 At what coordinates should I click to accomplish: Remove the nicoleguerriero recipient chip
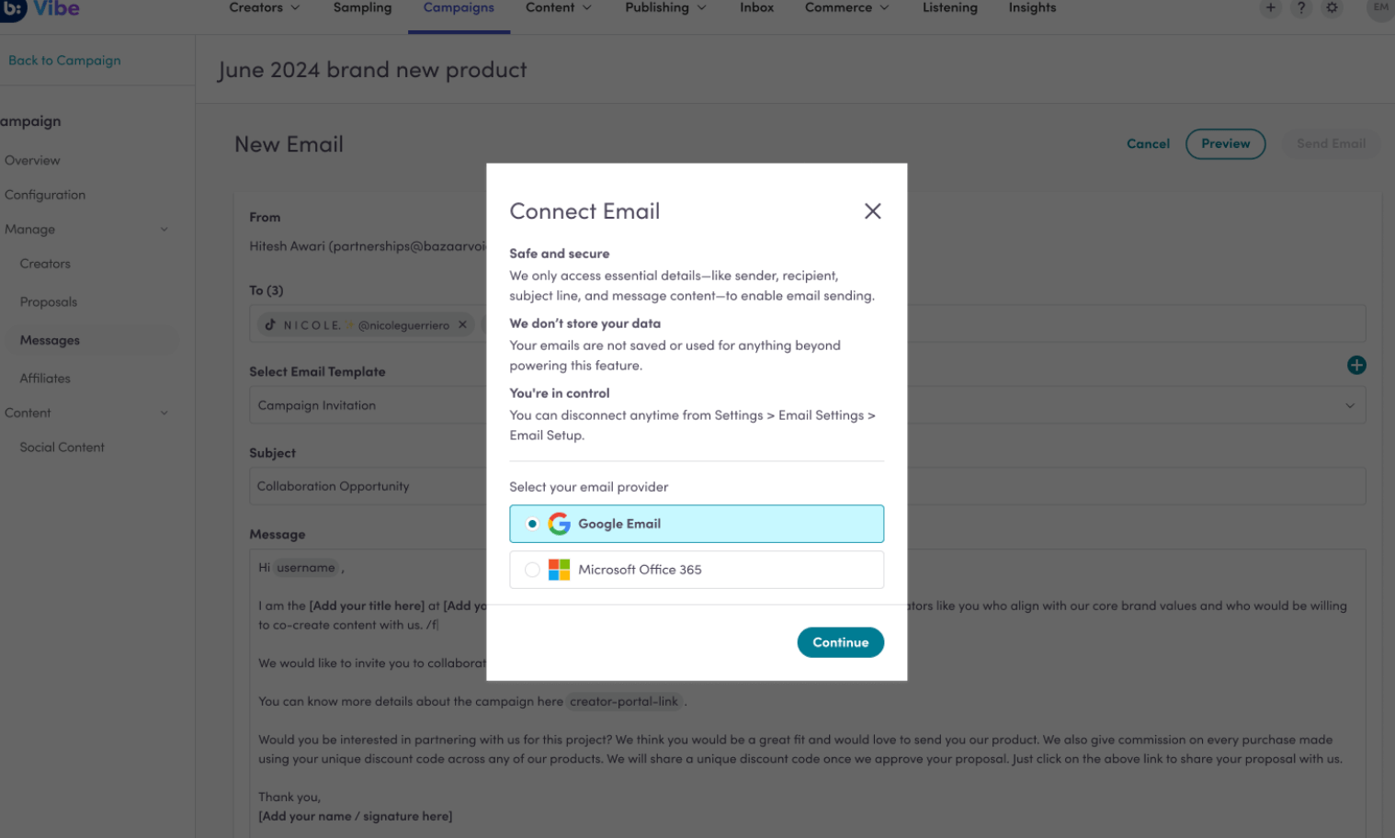point(462,325)
